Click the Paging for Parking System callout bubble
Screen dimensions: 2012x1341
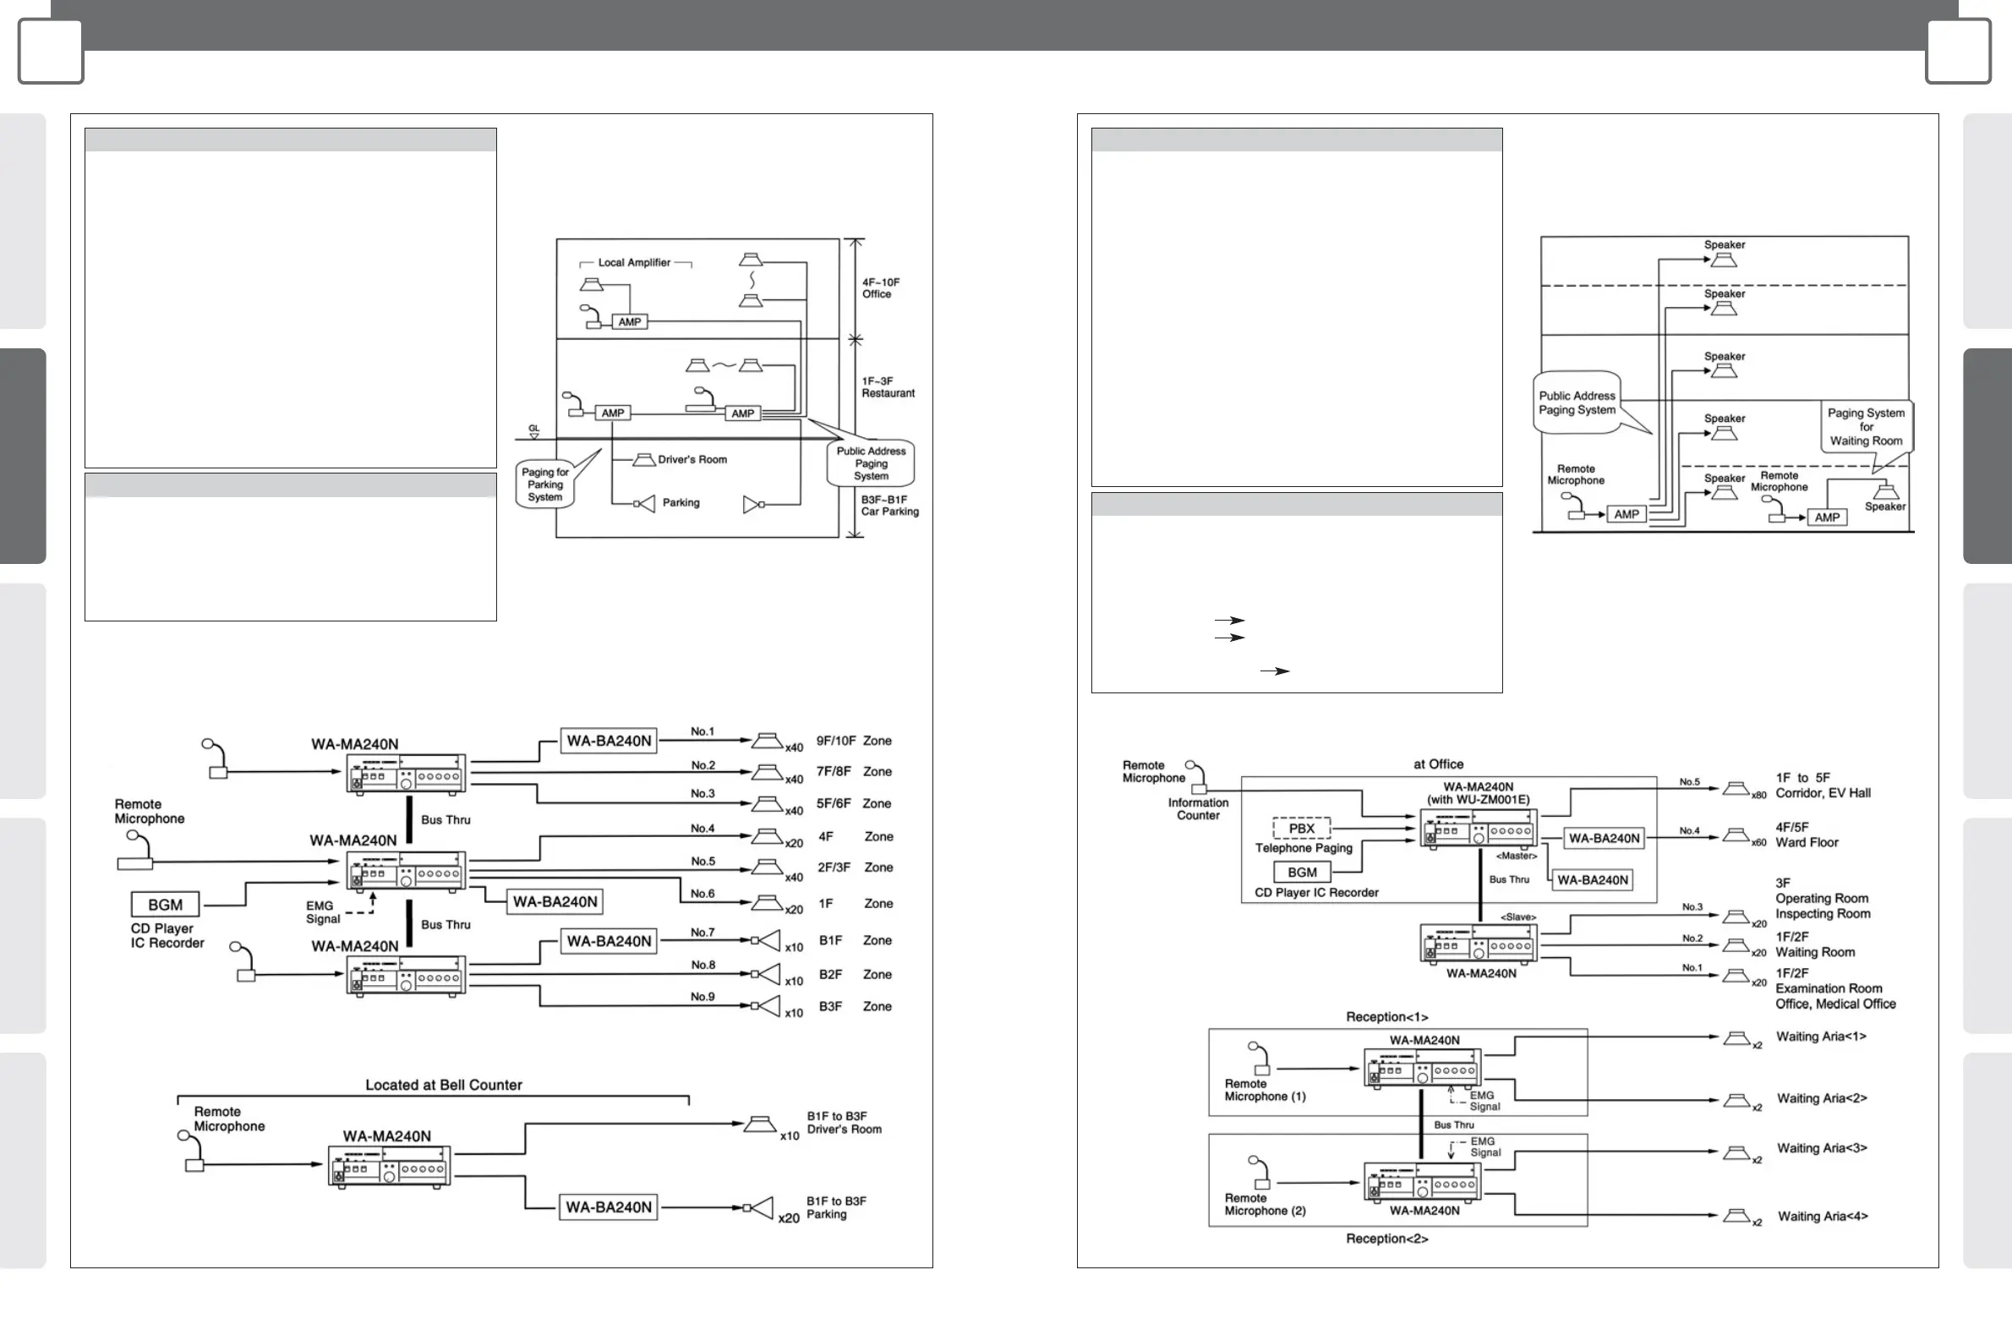pyautogui.click(x=544, y=485)
